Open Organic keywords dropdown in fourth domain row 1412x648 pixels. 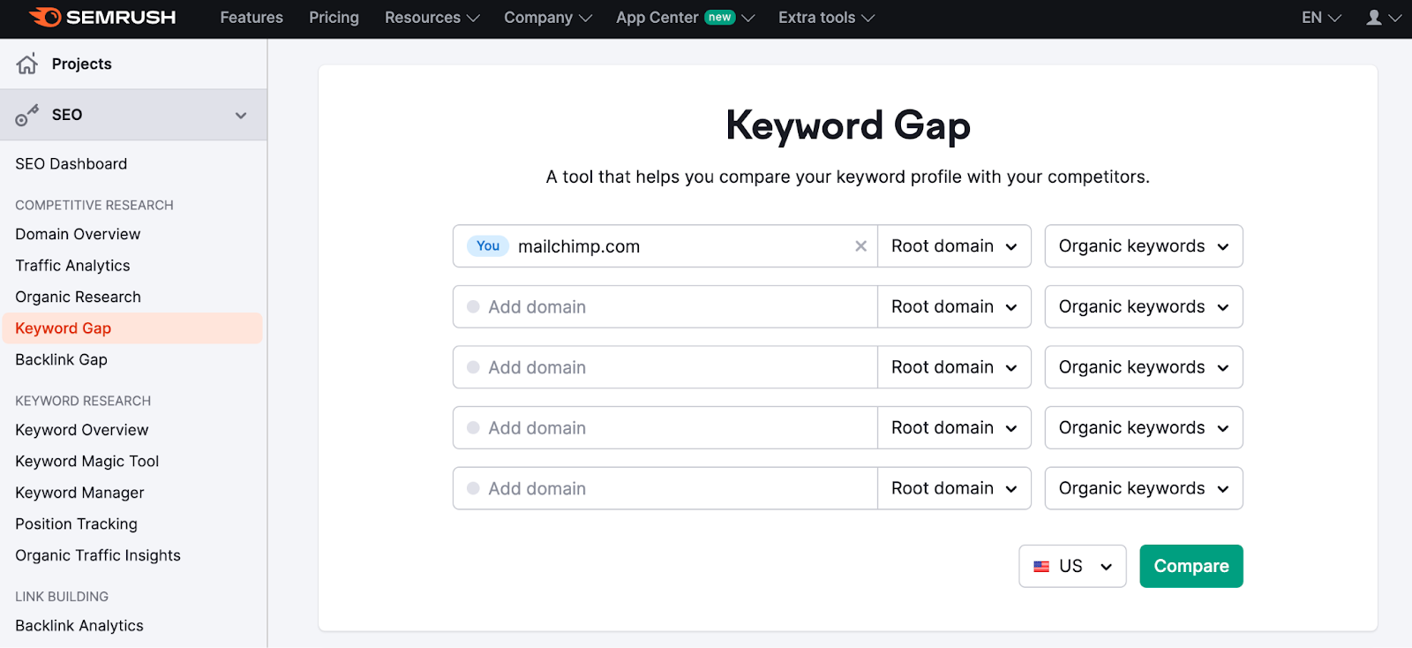[1144, 428]
